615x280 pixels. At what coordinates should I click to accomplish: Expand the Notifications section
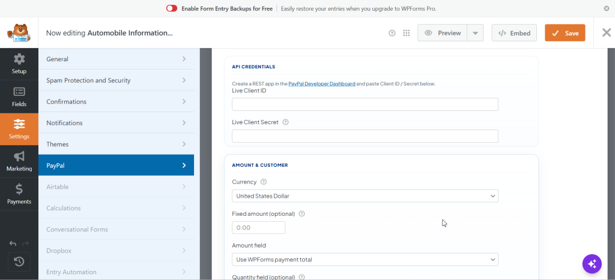pyautogui.click(x=116, y=123)
